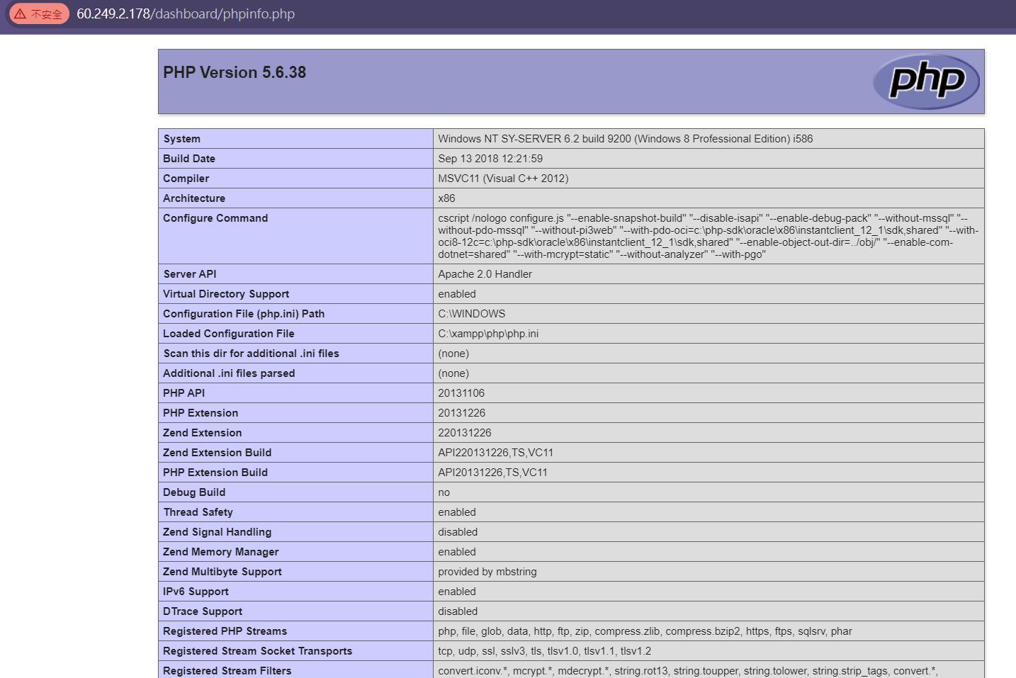Click the 20131106 PHP API value
This screenshot has width=1016, height=678.
coord(461,393)
